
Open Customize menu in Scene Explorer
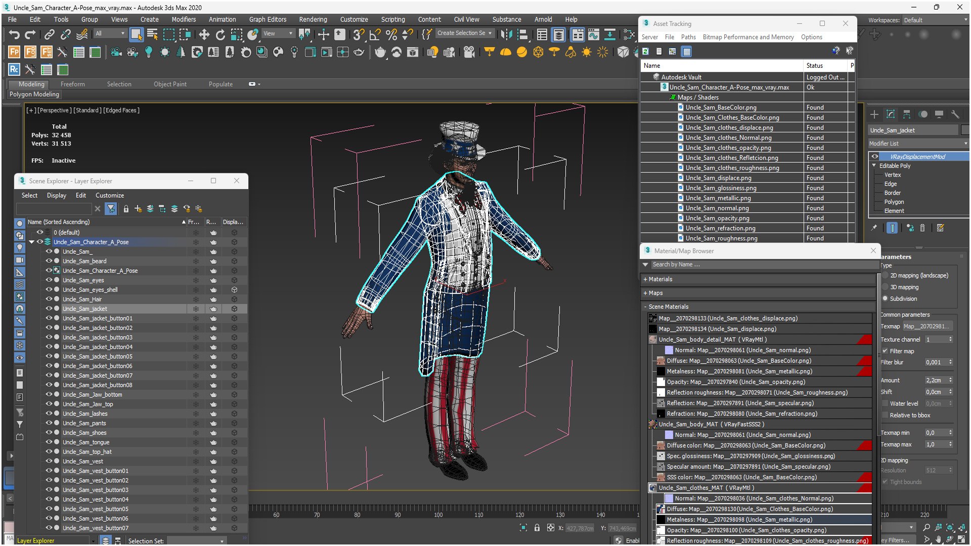click(x=110, y=195)
